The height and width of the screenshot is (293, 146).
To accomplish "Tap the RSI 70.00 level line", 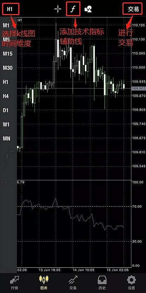I will [x=74, y=206].
